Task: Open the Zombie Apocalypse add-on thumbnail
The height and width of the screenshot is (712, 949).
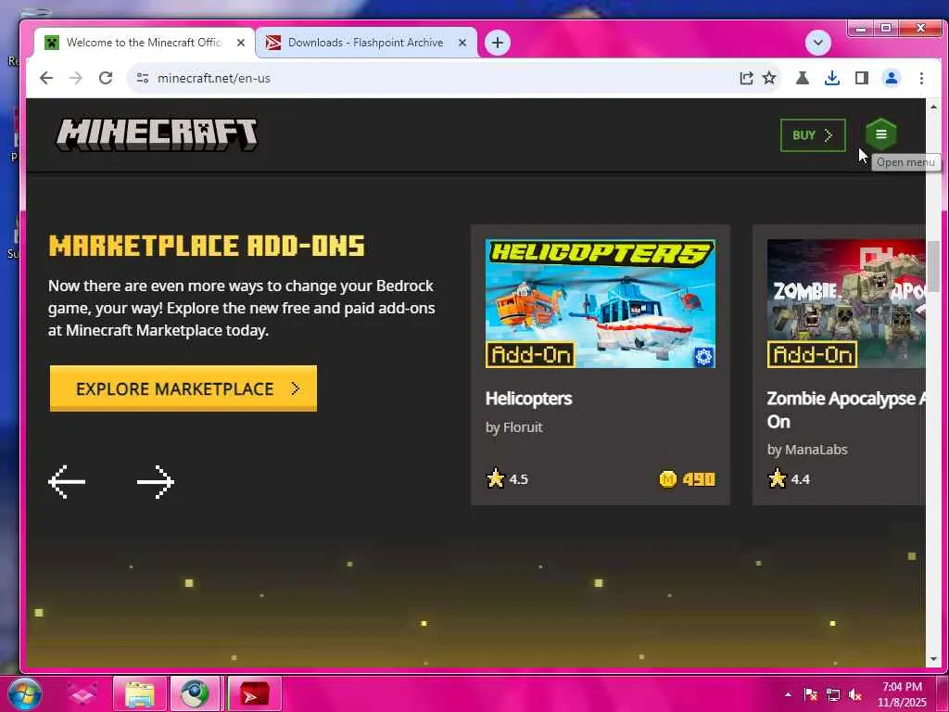Action: tap(846, 303)
